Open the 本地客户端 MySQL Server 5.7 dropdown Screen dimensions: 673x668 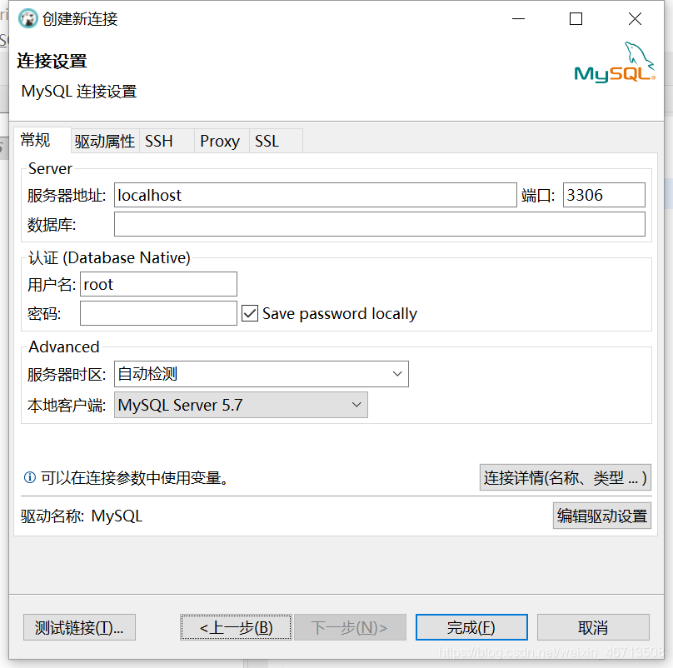point(241,405)
